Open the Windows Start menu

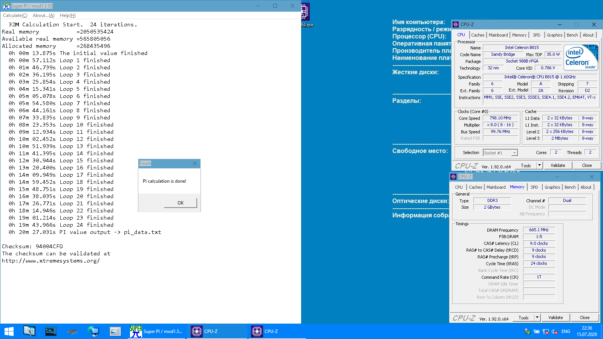pos(9,331)
